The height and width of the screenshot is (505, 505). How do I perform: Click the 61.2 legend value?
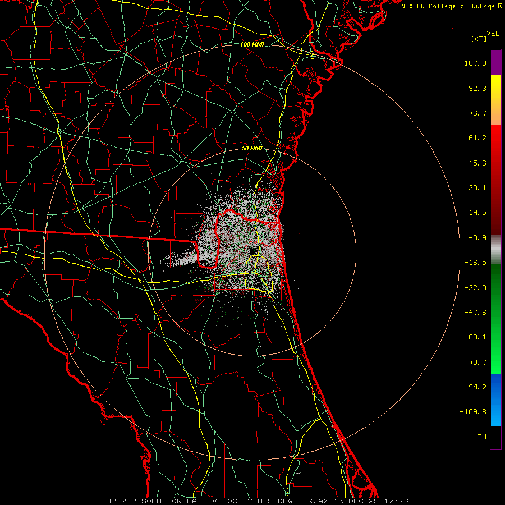click(x=478, y=138)
